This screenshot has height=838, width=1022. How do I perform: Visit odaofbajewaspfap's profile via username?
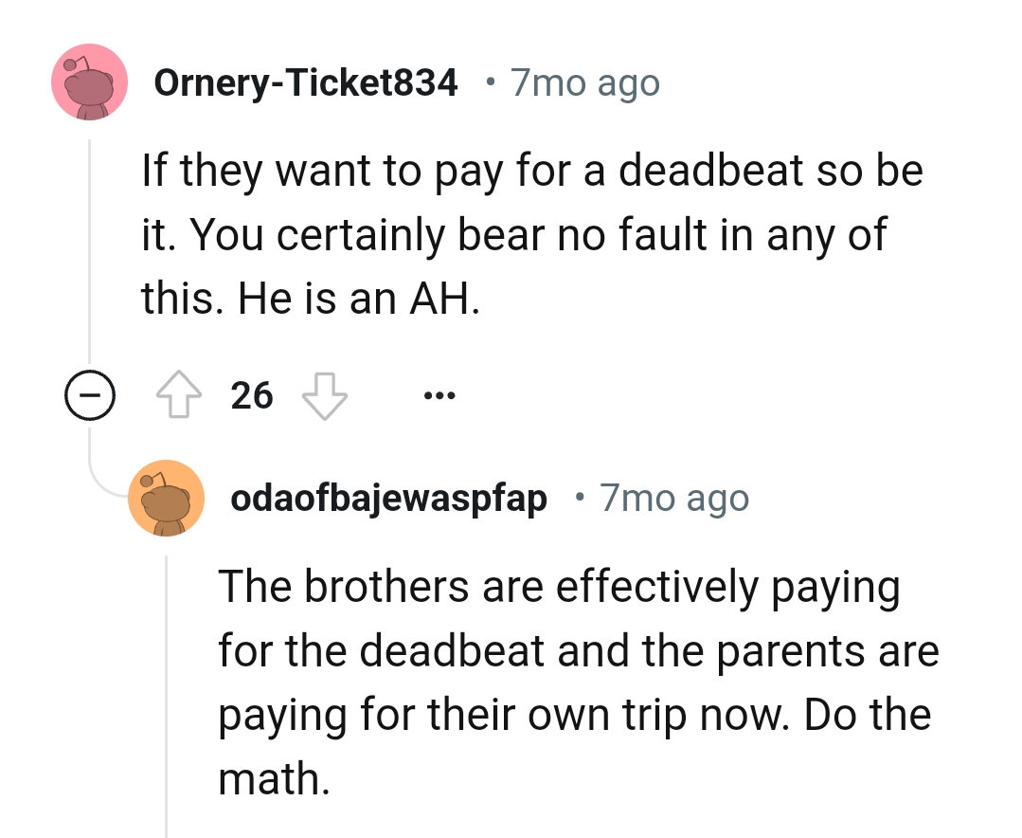pyautogui.click(x=388, y=498)
